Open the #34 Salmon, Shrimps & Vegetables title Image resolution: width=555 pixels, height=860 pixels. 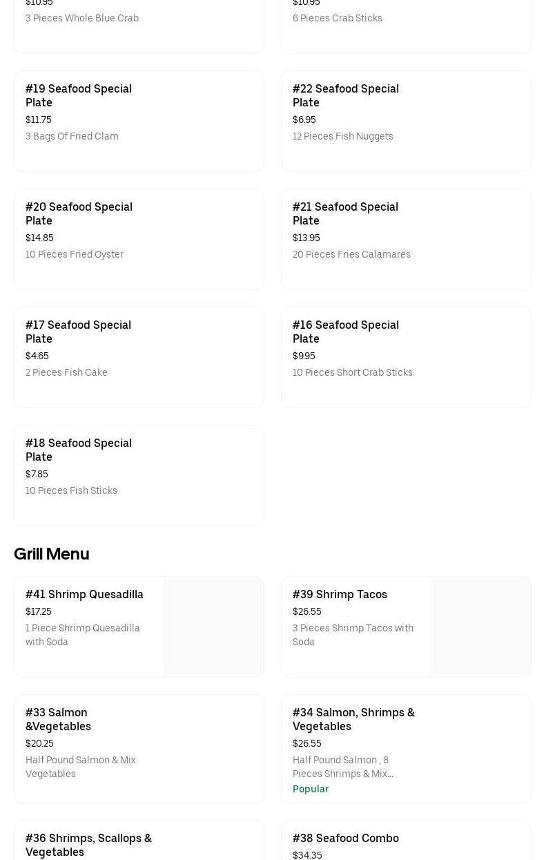tap(353, 719)
